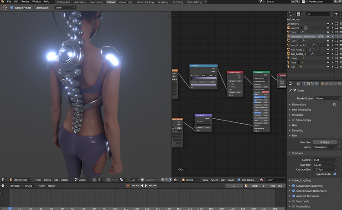The width and height of the screenshot is (342, 210).
Task: Open the File menu
Action: pos(9,1)
